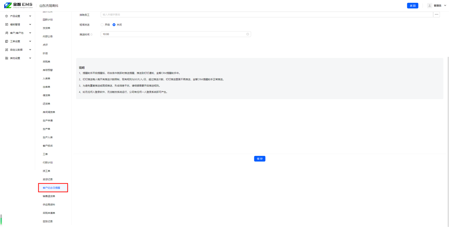
Task: Select the 开启 radio for 短信发送
Action: tap(102, 25)
